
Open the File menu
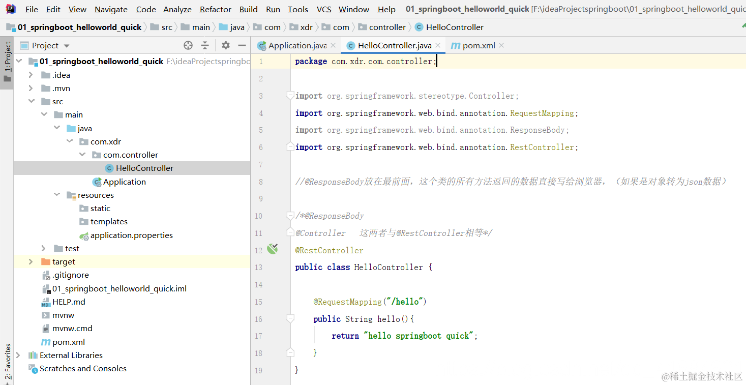pyautogui.click(x=32, y=9)
